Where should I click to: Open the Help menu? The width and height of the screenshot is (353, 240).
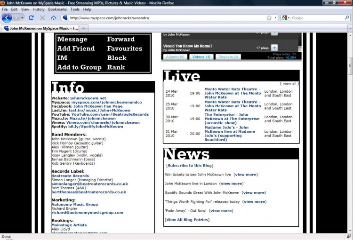[87, 9]
